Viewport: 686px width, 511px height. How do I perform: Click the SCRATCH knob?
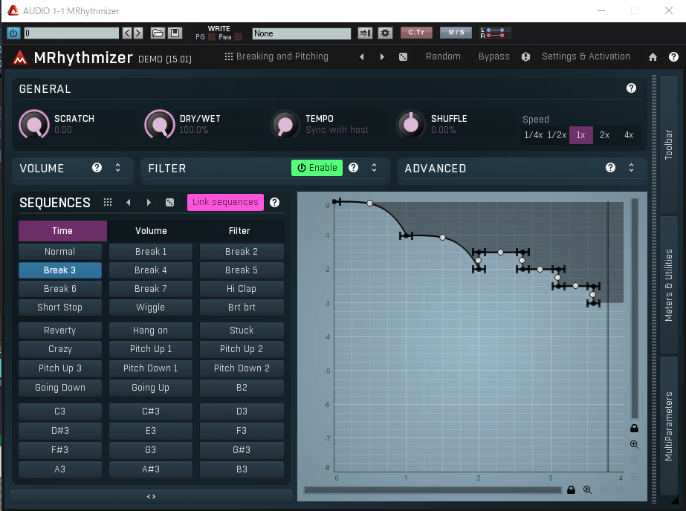tap(34, 125)
